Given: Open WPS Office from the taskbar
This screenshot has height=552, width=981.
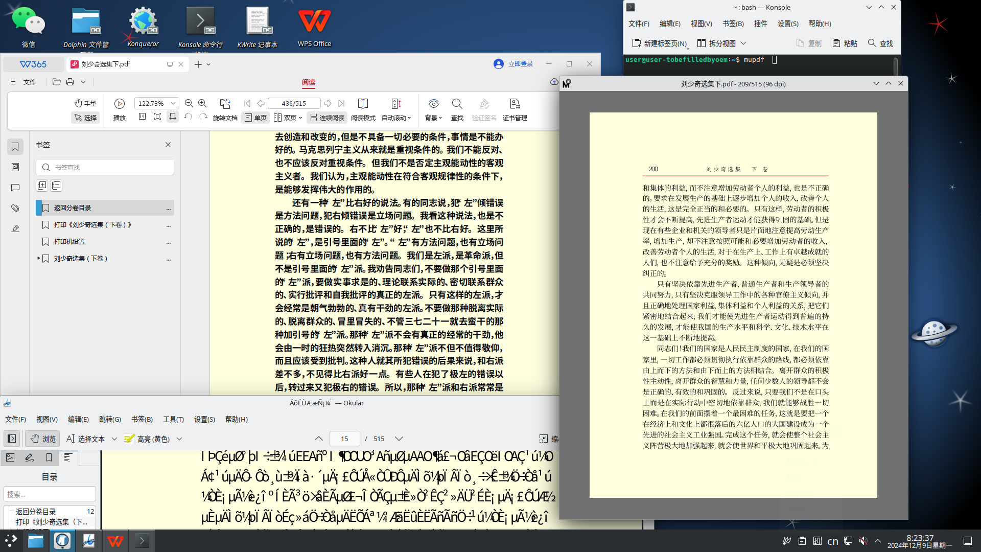Looking at the screenshot, I should pos(115,541).
